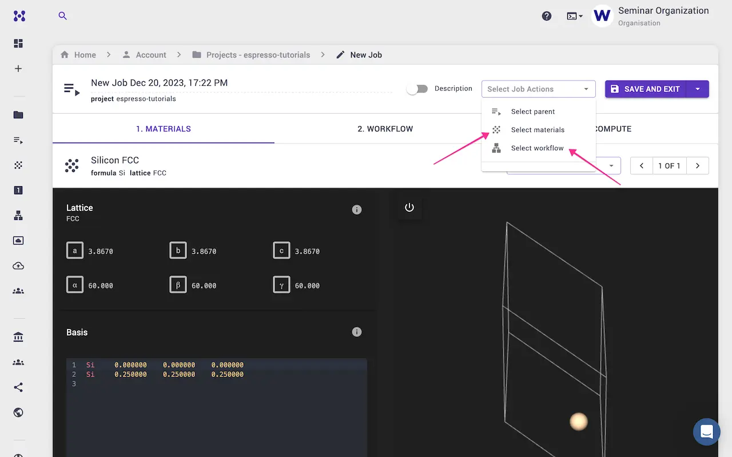Choose Select workflow from the actions menu

(x=536, y=148)
